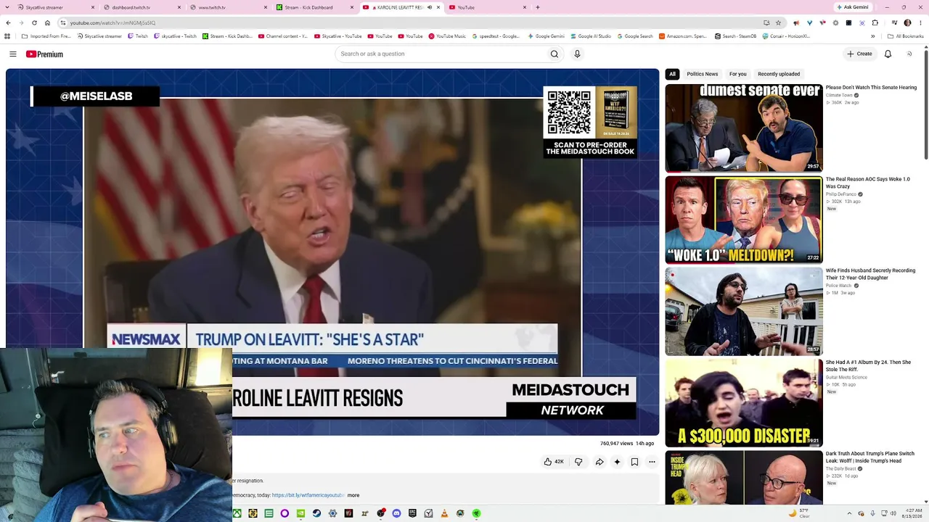
Task: Reload the page with the refresh button
Action: (34, 22)
